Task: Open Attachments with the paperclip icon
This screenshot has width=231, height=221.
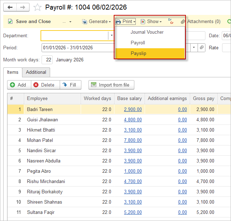Action: [200, 22]
